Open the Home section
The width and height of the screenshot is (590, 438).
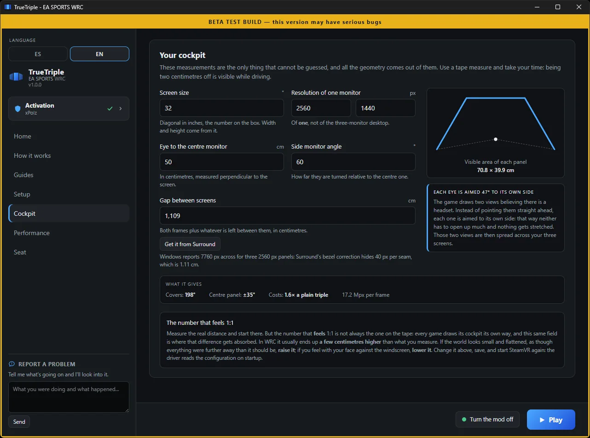[x=69, y=136]
